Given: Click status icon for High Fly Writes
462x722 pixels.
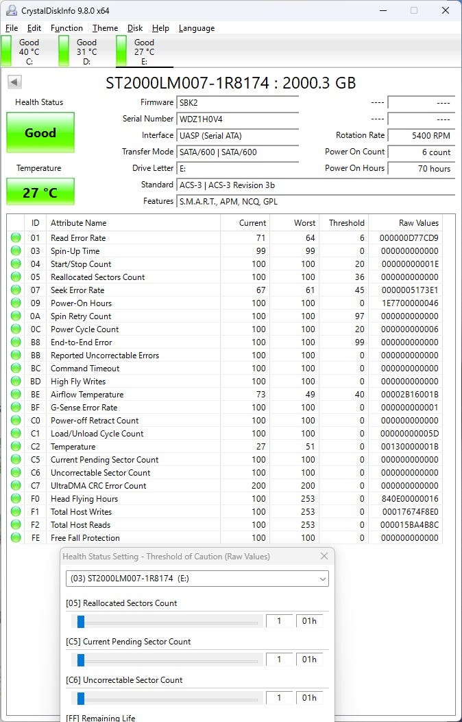Looking at the screenshot, I should pyautogui.click(x=16, y=382).
